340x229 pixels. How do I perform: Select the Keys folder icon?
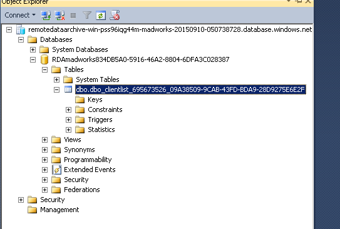(x=80, y=100)
